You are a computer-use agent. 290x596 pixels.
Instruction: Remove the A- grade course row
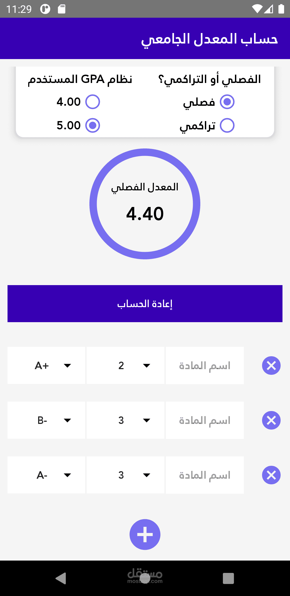[x=271, y=475]
